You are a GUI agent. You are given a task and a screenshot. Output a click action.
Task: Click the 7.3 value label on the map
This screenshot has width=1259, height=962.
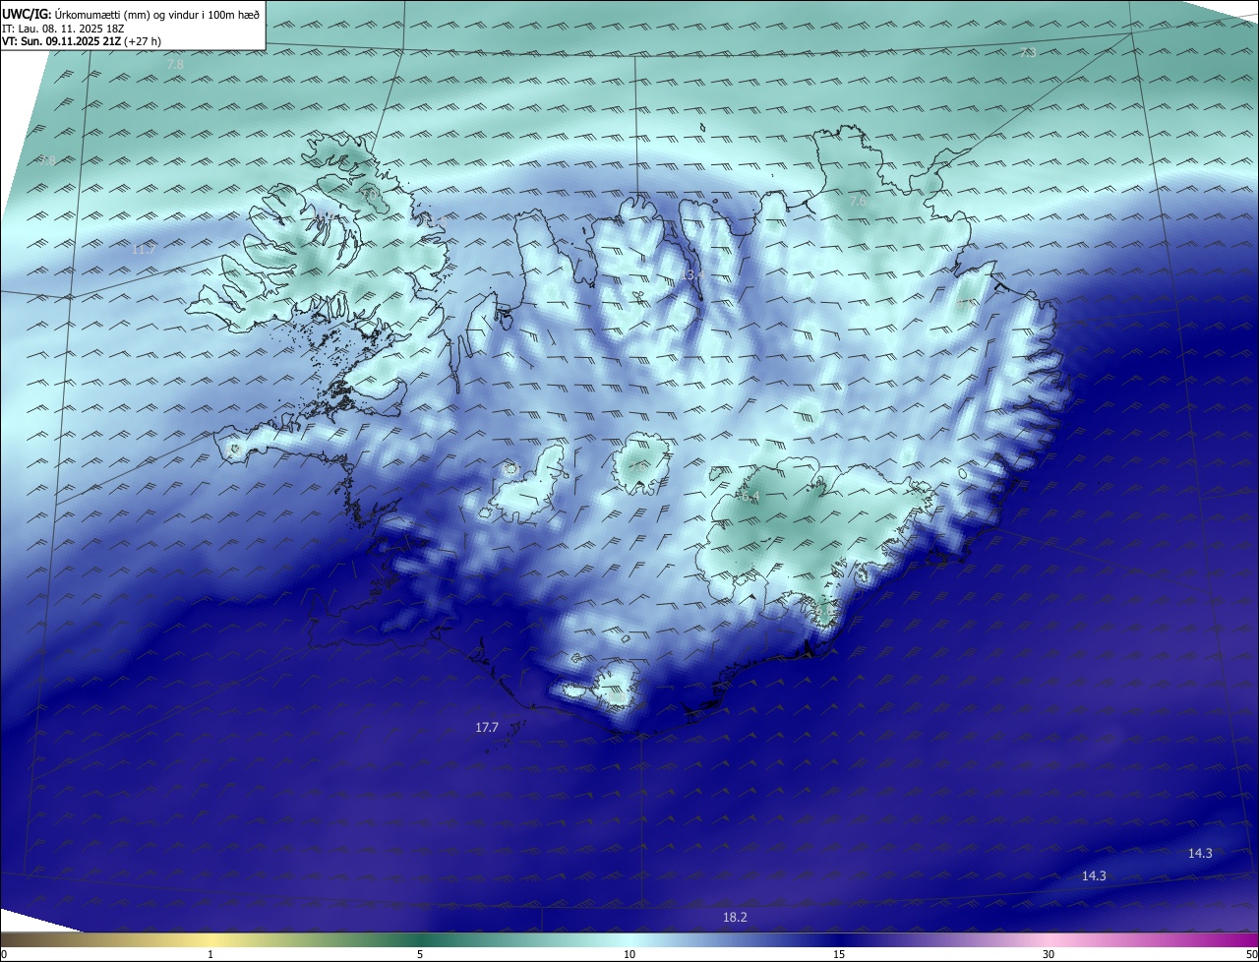click(1028, 52)
